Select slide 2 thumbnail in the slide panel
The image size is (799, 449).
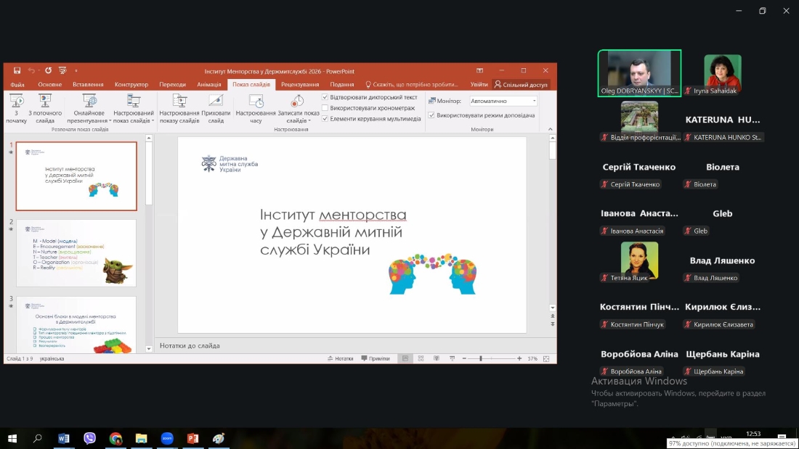click(76, 253)
